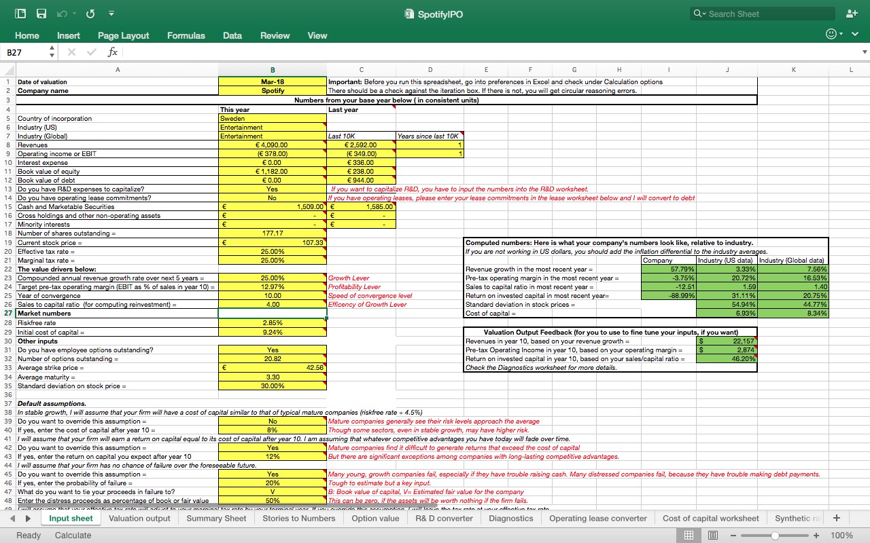Viewport: 870px width, 543px height.
Task: Switch to Page Layout view icon in the status bar
Action: (713, 535)
